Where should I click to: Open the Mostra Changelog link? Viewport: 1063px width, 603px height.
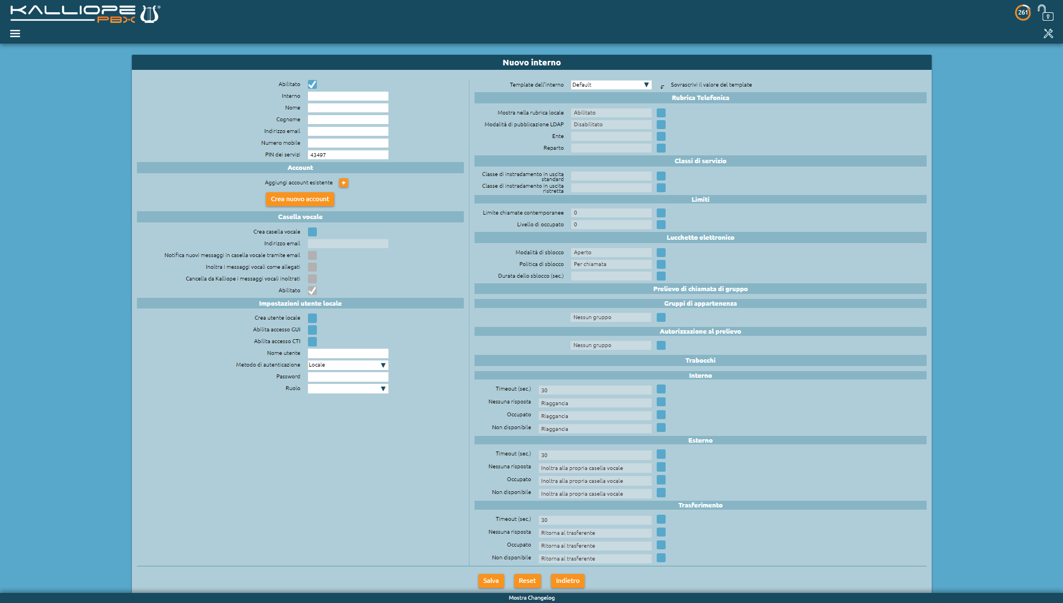(x=531, y=597)
